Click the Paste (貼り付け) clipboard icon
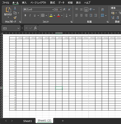 (x=8, y=9)
